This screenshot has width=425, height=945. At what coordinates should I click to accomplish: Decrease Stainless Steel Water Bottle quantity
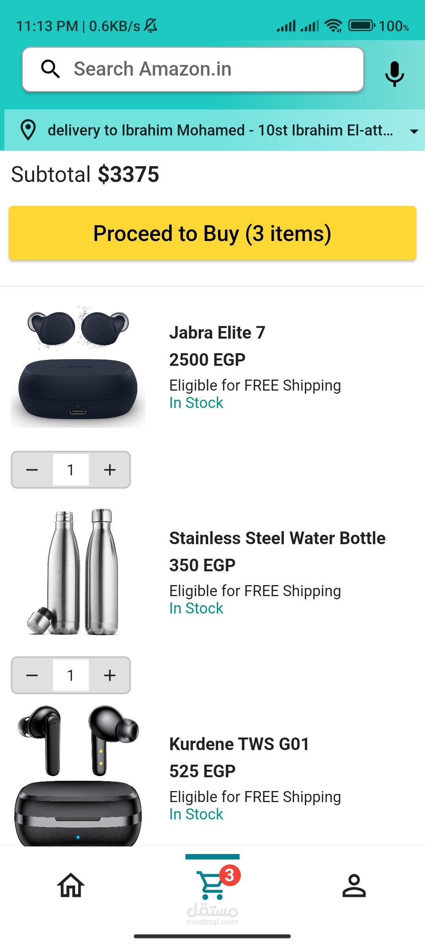tap(32, 675)
